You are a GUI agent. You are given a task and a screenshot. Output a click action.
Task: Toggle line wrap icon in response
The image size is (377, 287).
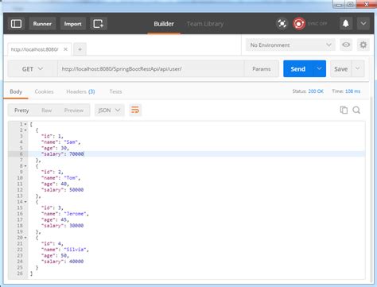pyautogui.click(x=135, y=110)
